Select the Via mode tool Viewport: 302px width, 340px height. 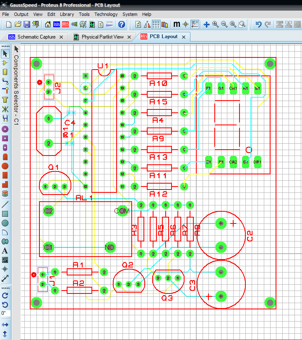pyautogui.click(x=5, y=90)
